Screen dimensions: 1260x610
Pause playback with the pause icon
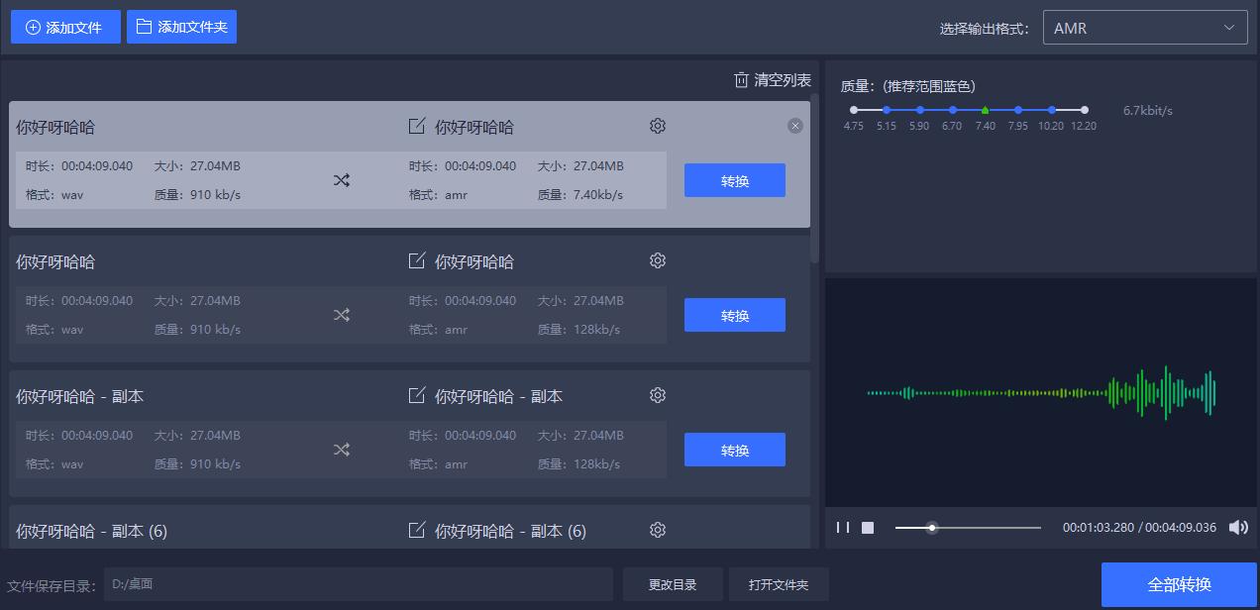(843, 528)
